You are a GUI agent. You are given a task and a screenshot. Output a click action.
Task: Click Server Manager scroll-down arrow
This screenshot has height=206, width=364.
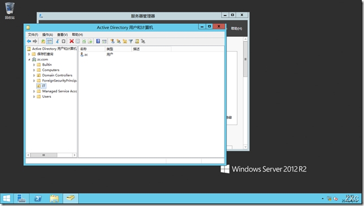pos(245,147)
